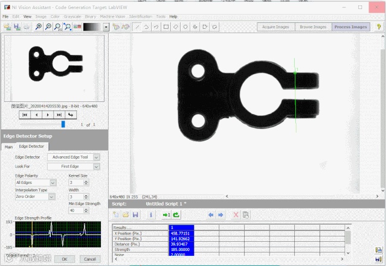Run script once icon
The width and height of the screenshot is (386, 266).
click(166, 215)
